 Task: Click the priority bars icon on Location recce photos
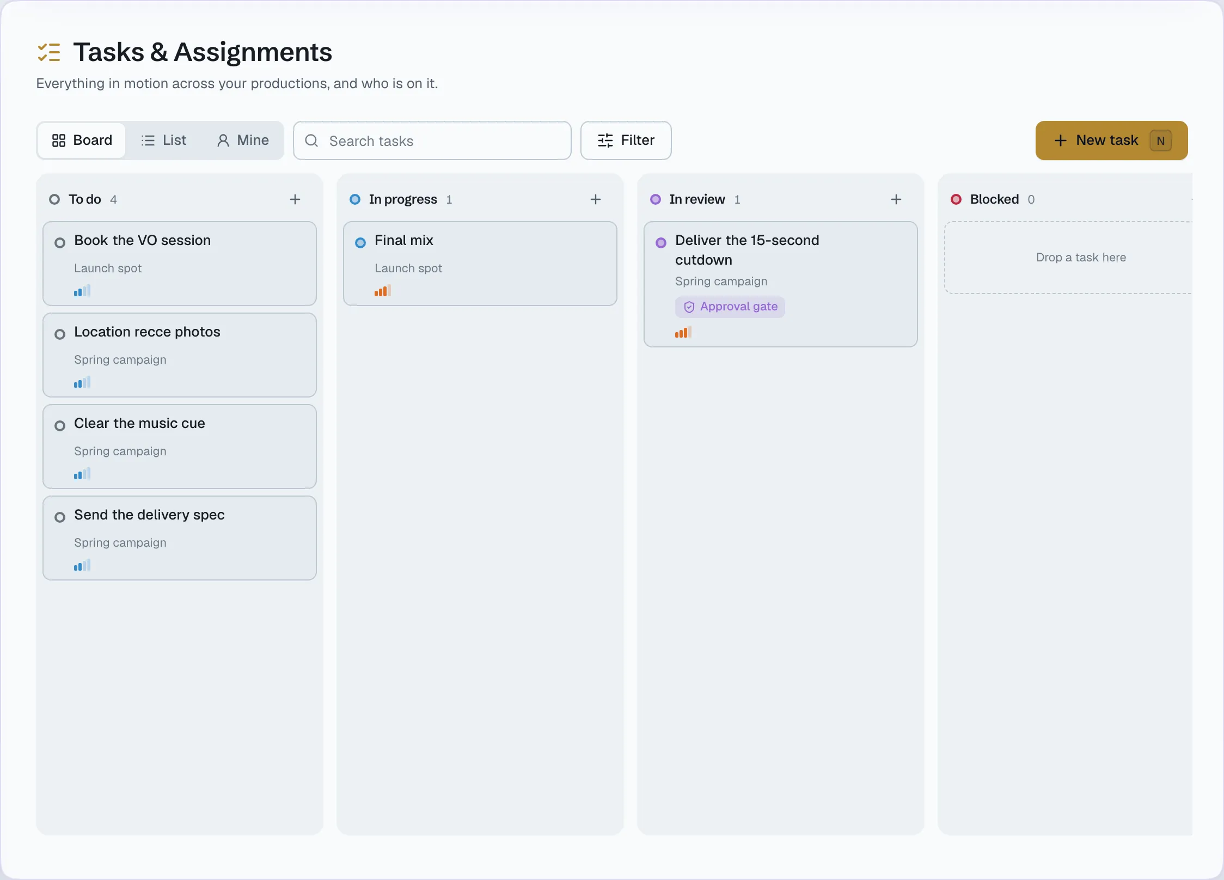point(82,382)
